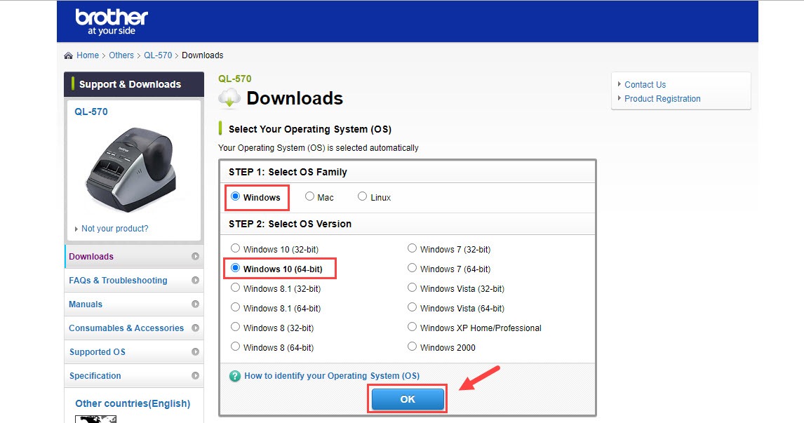Screen dimensions: 804x423
Task: Click arrow icon beside Downloads sidebar item
Action: [195, 257]
